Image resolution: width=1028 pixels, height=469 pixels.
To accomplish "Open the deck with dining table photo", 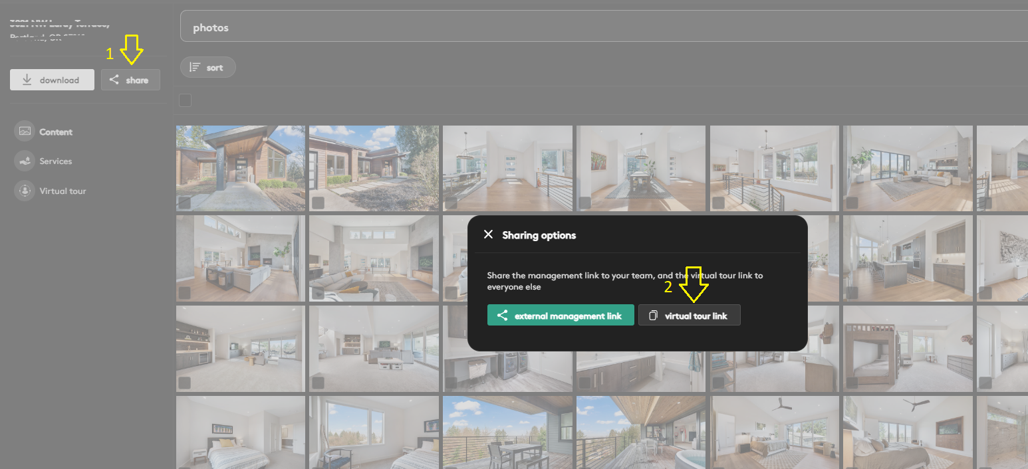I will point(508,432).
